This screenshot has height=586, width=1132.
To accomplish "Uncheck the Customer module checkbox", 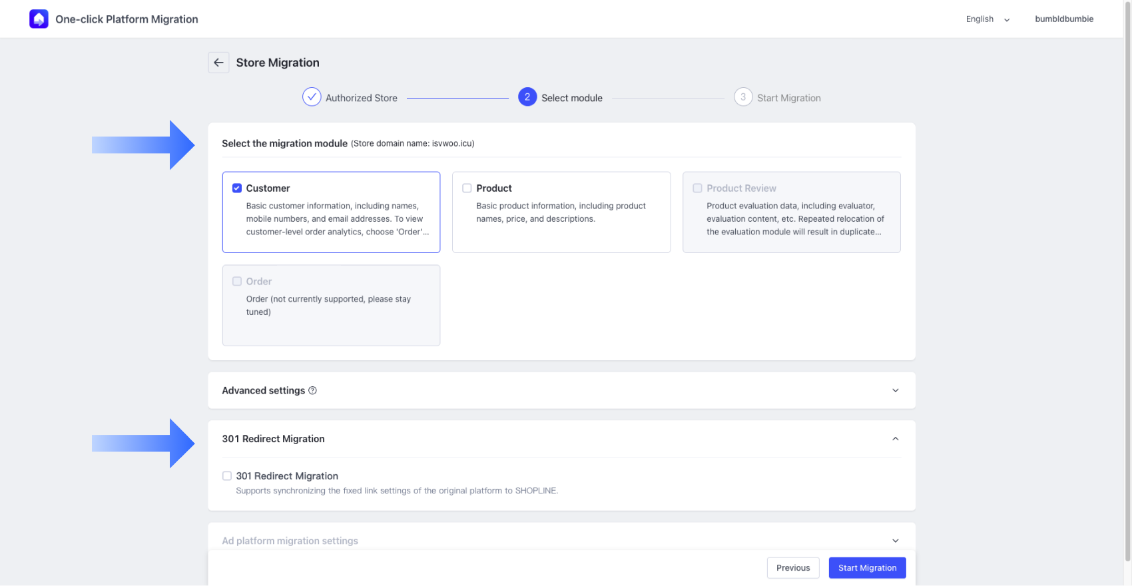I will tap(236, 188).
